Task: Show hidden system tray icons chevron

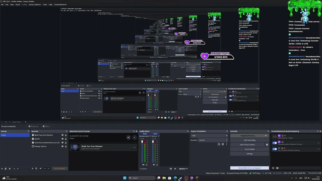Action: pos(292,178)
